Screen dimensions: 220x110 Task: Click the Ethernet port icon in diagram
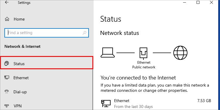coord(143,53)
